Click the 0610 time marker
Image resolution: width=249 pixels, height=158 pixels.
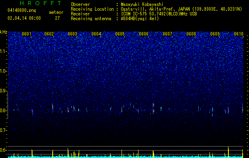239,34
